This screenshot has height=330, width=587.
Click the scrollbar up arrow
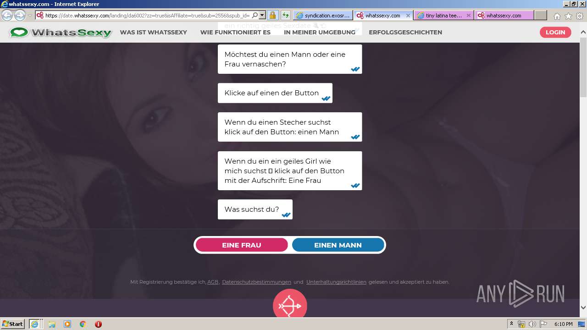pyautogui.click(x=583, y=33)
